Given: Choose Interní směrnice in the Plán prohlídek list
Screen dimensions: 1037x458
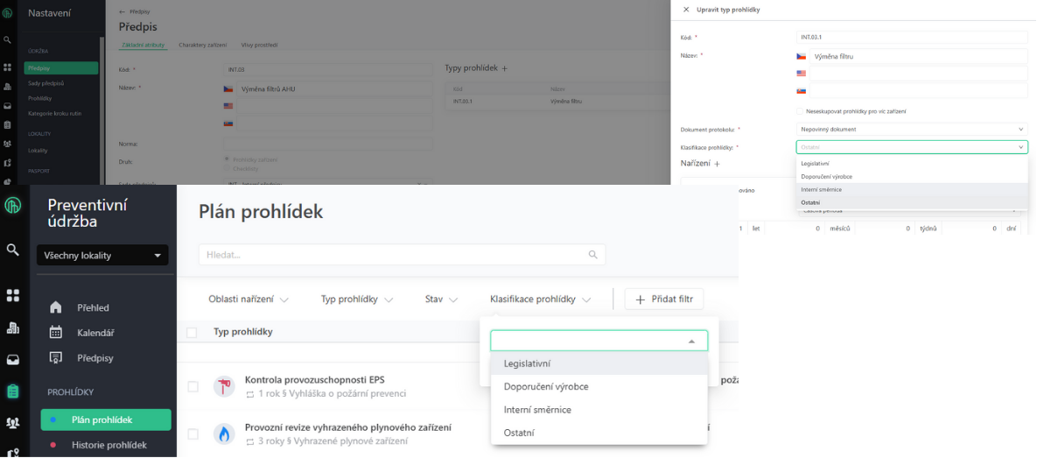Looking at the screenshot, I should point(536,410).
